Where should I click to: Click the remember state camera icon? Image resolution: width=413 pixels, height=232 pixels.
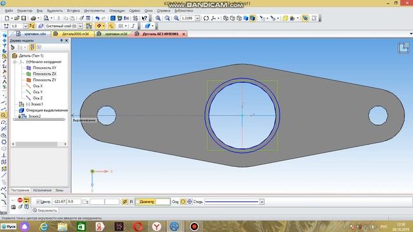(x=13, y=207)
